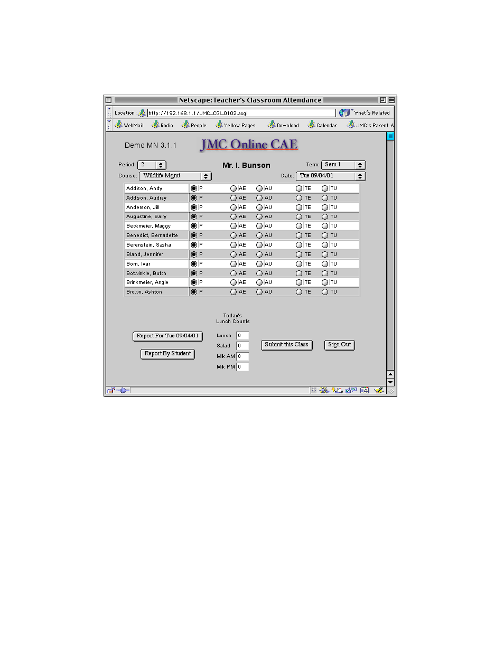The height and width of the screenshot is (652, 504).
Task: Mark Bland, Jennifer as TE
Action: click(x=299, y=254)
